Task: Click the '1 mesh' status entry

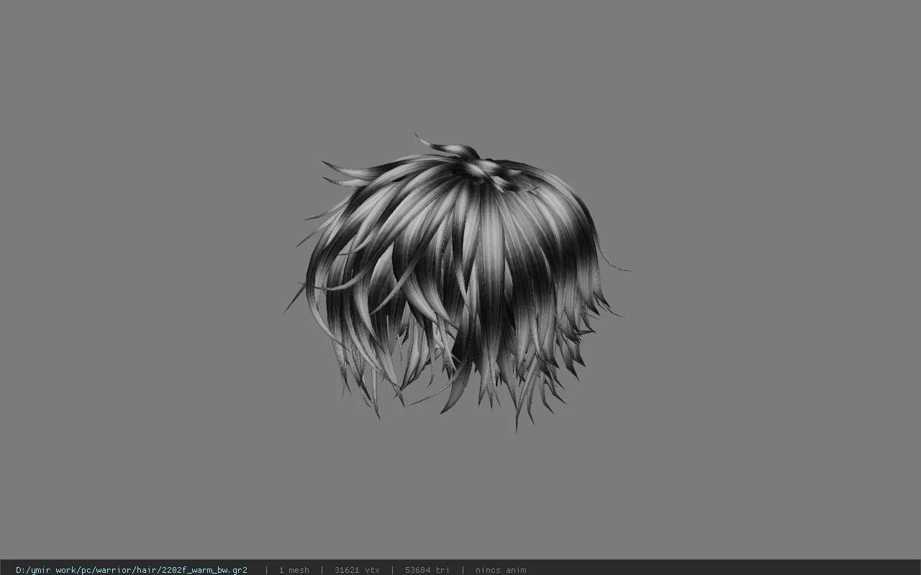Action: (294, 570)
